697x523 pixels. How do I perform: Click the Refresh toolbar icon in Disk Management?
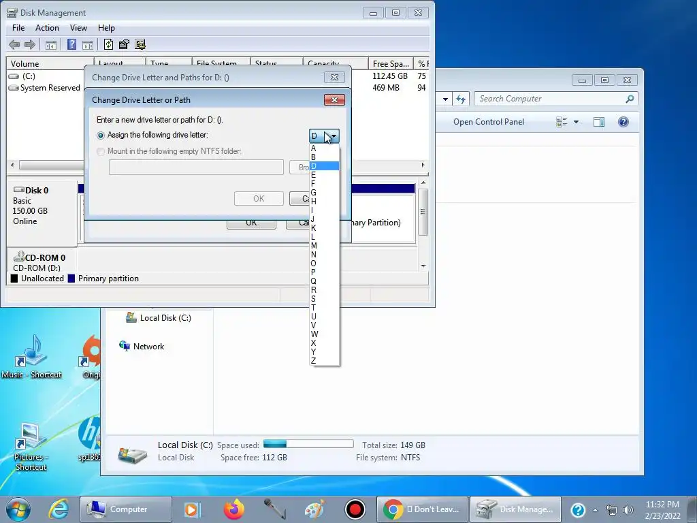(108, 44)
